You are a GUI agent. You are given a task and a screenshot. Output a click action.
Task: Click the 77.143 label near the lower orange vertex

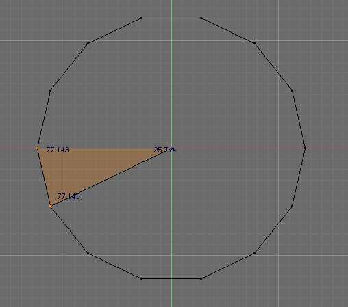[69, 196]
